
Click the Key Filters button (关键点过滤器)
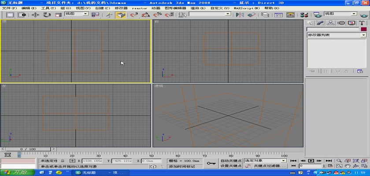270,166
